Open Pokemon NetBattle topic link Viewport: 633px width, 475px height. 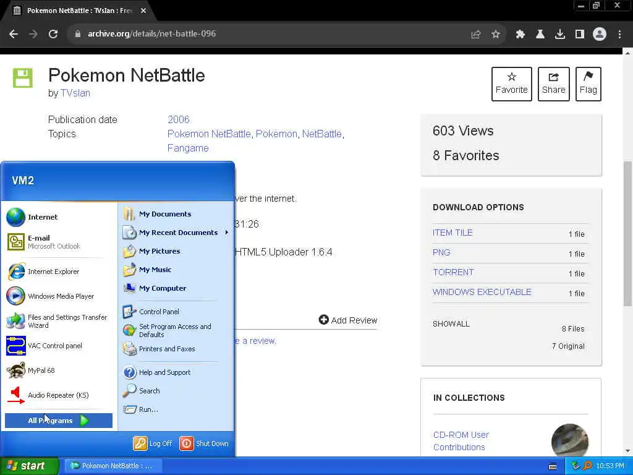pos(209,134)
